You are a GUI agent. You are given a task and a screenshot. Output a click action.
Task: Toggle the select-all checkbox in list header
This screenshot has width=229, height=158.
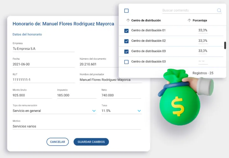click(x=126, y=11)
